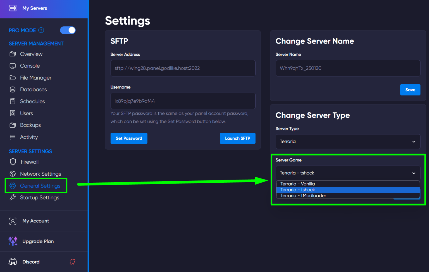This screenshot has width=429, height=272.
Task: Open My Account
Action: pos(36,221)
